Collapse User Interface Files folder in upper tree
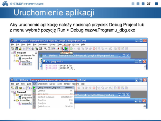 [x=14, y=55]
